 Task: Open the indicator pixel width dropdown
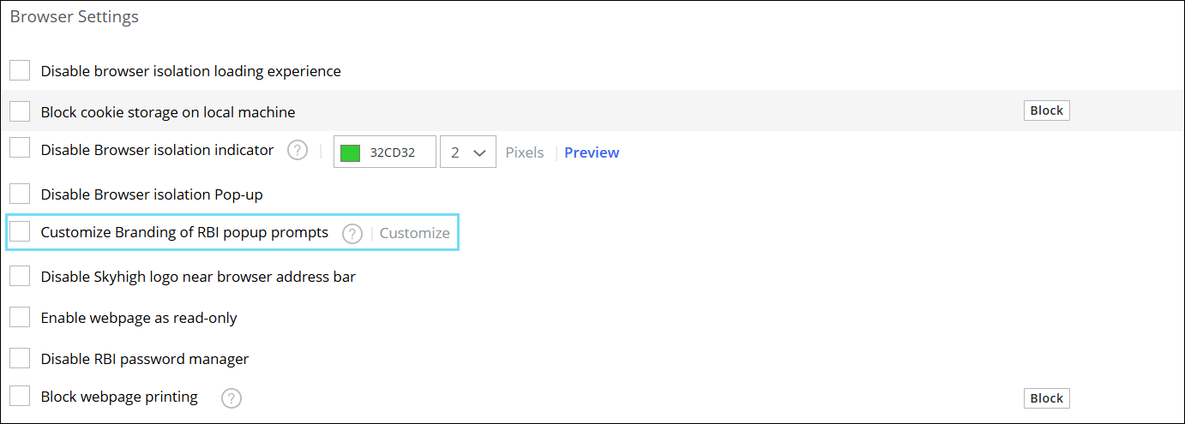pyautogui.click(x=467, y=152)
